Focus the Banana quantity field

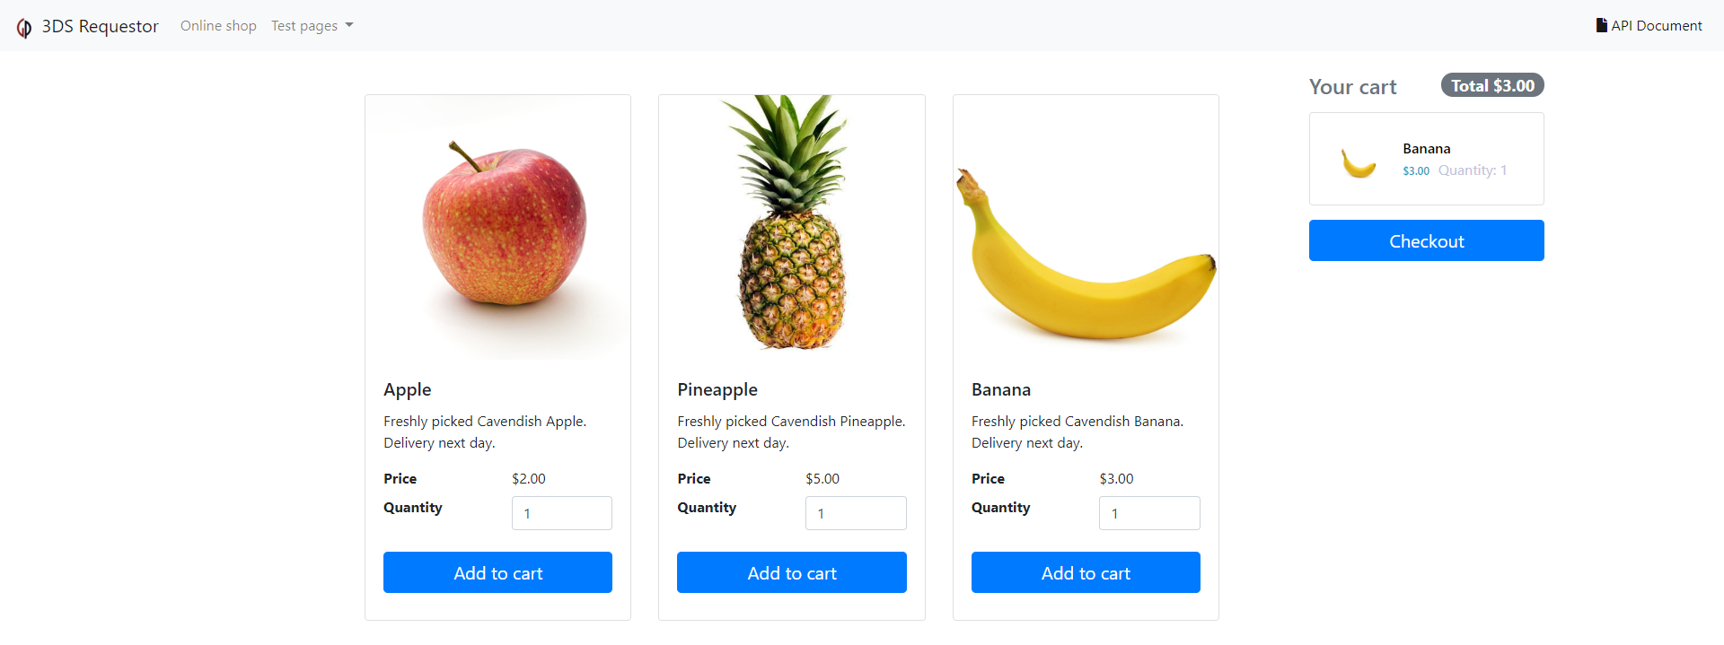coord(1148,513)
